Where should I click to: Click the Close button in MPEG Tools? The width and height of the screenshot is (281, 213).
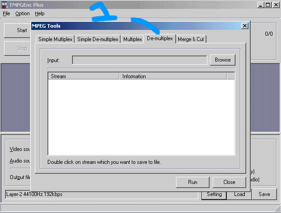coord(229,182)
